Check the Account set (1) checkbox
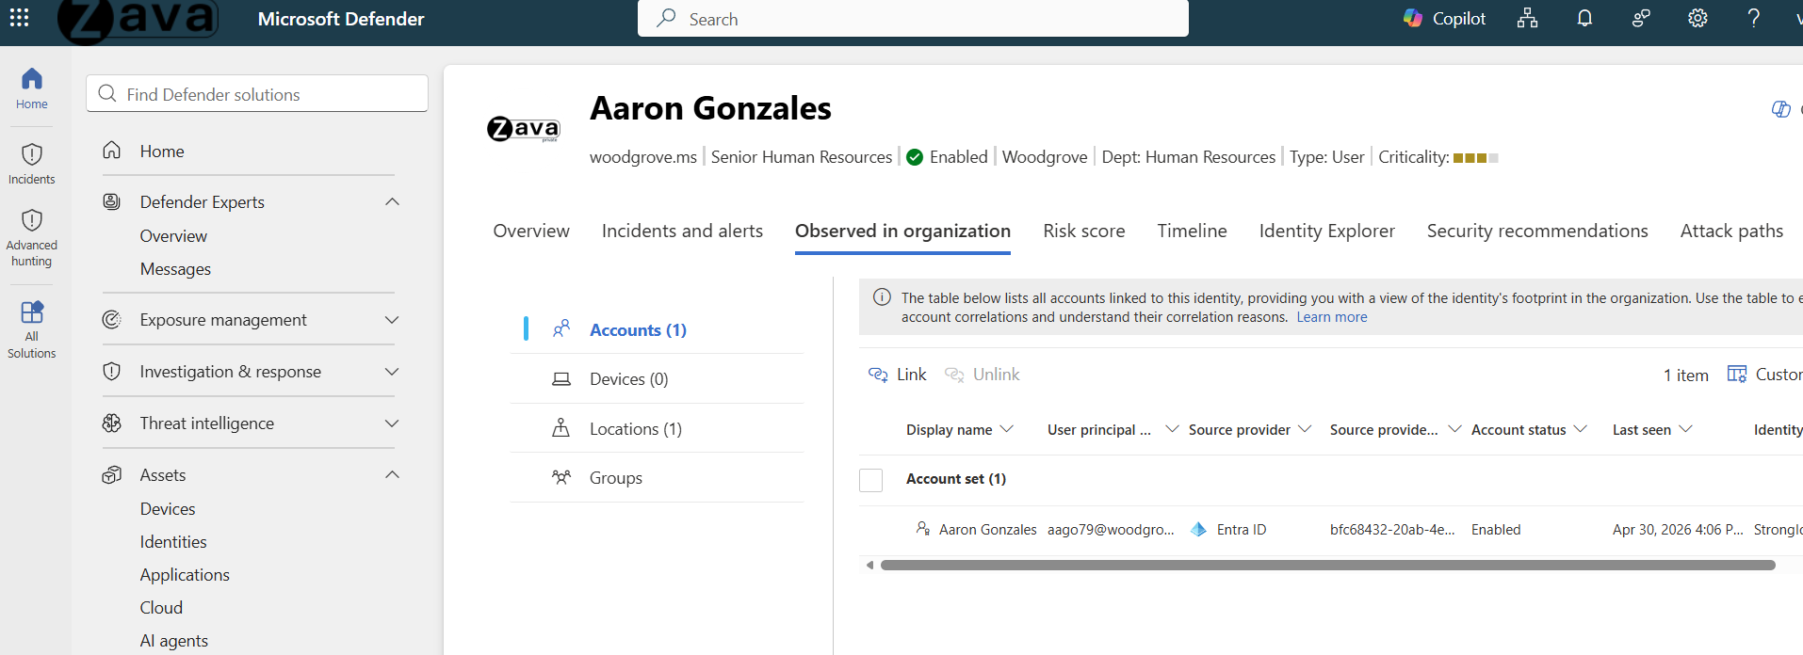 871,480
